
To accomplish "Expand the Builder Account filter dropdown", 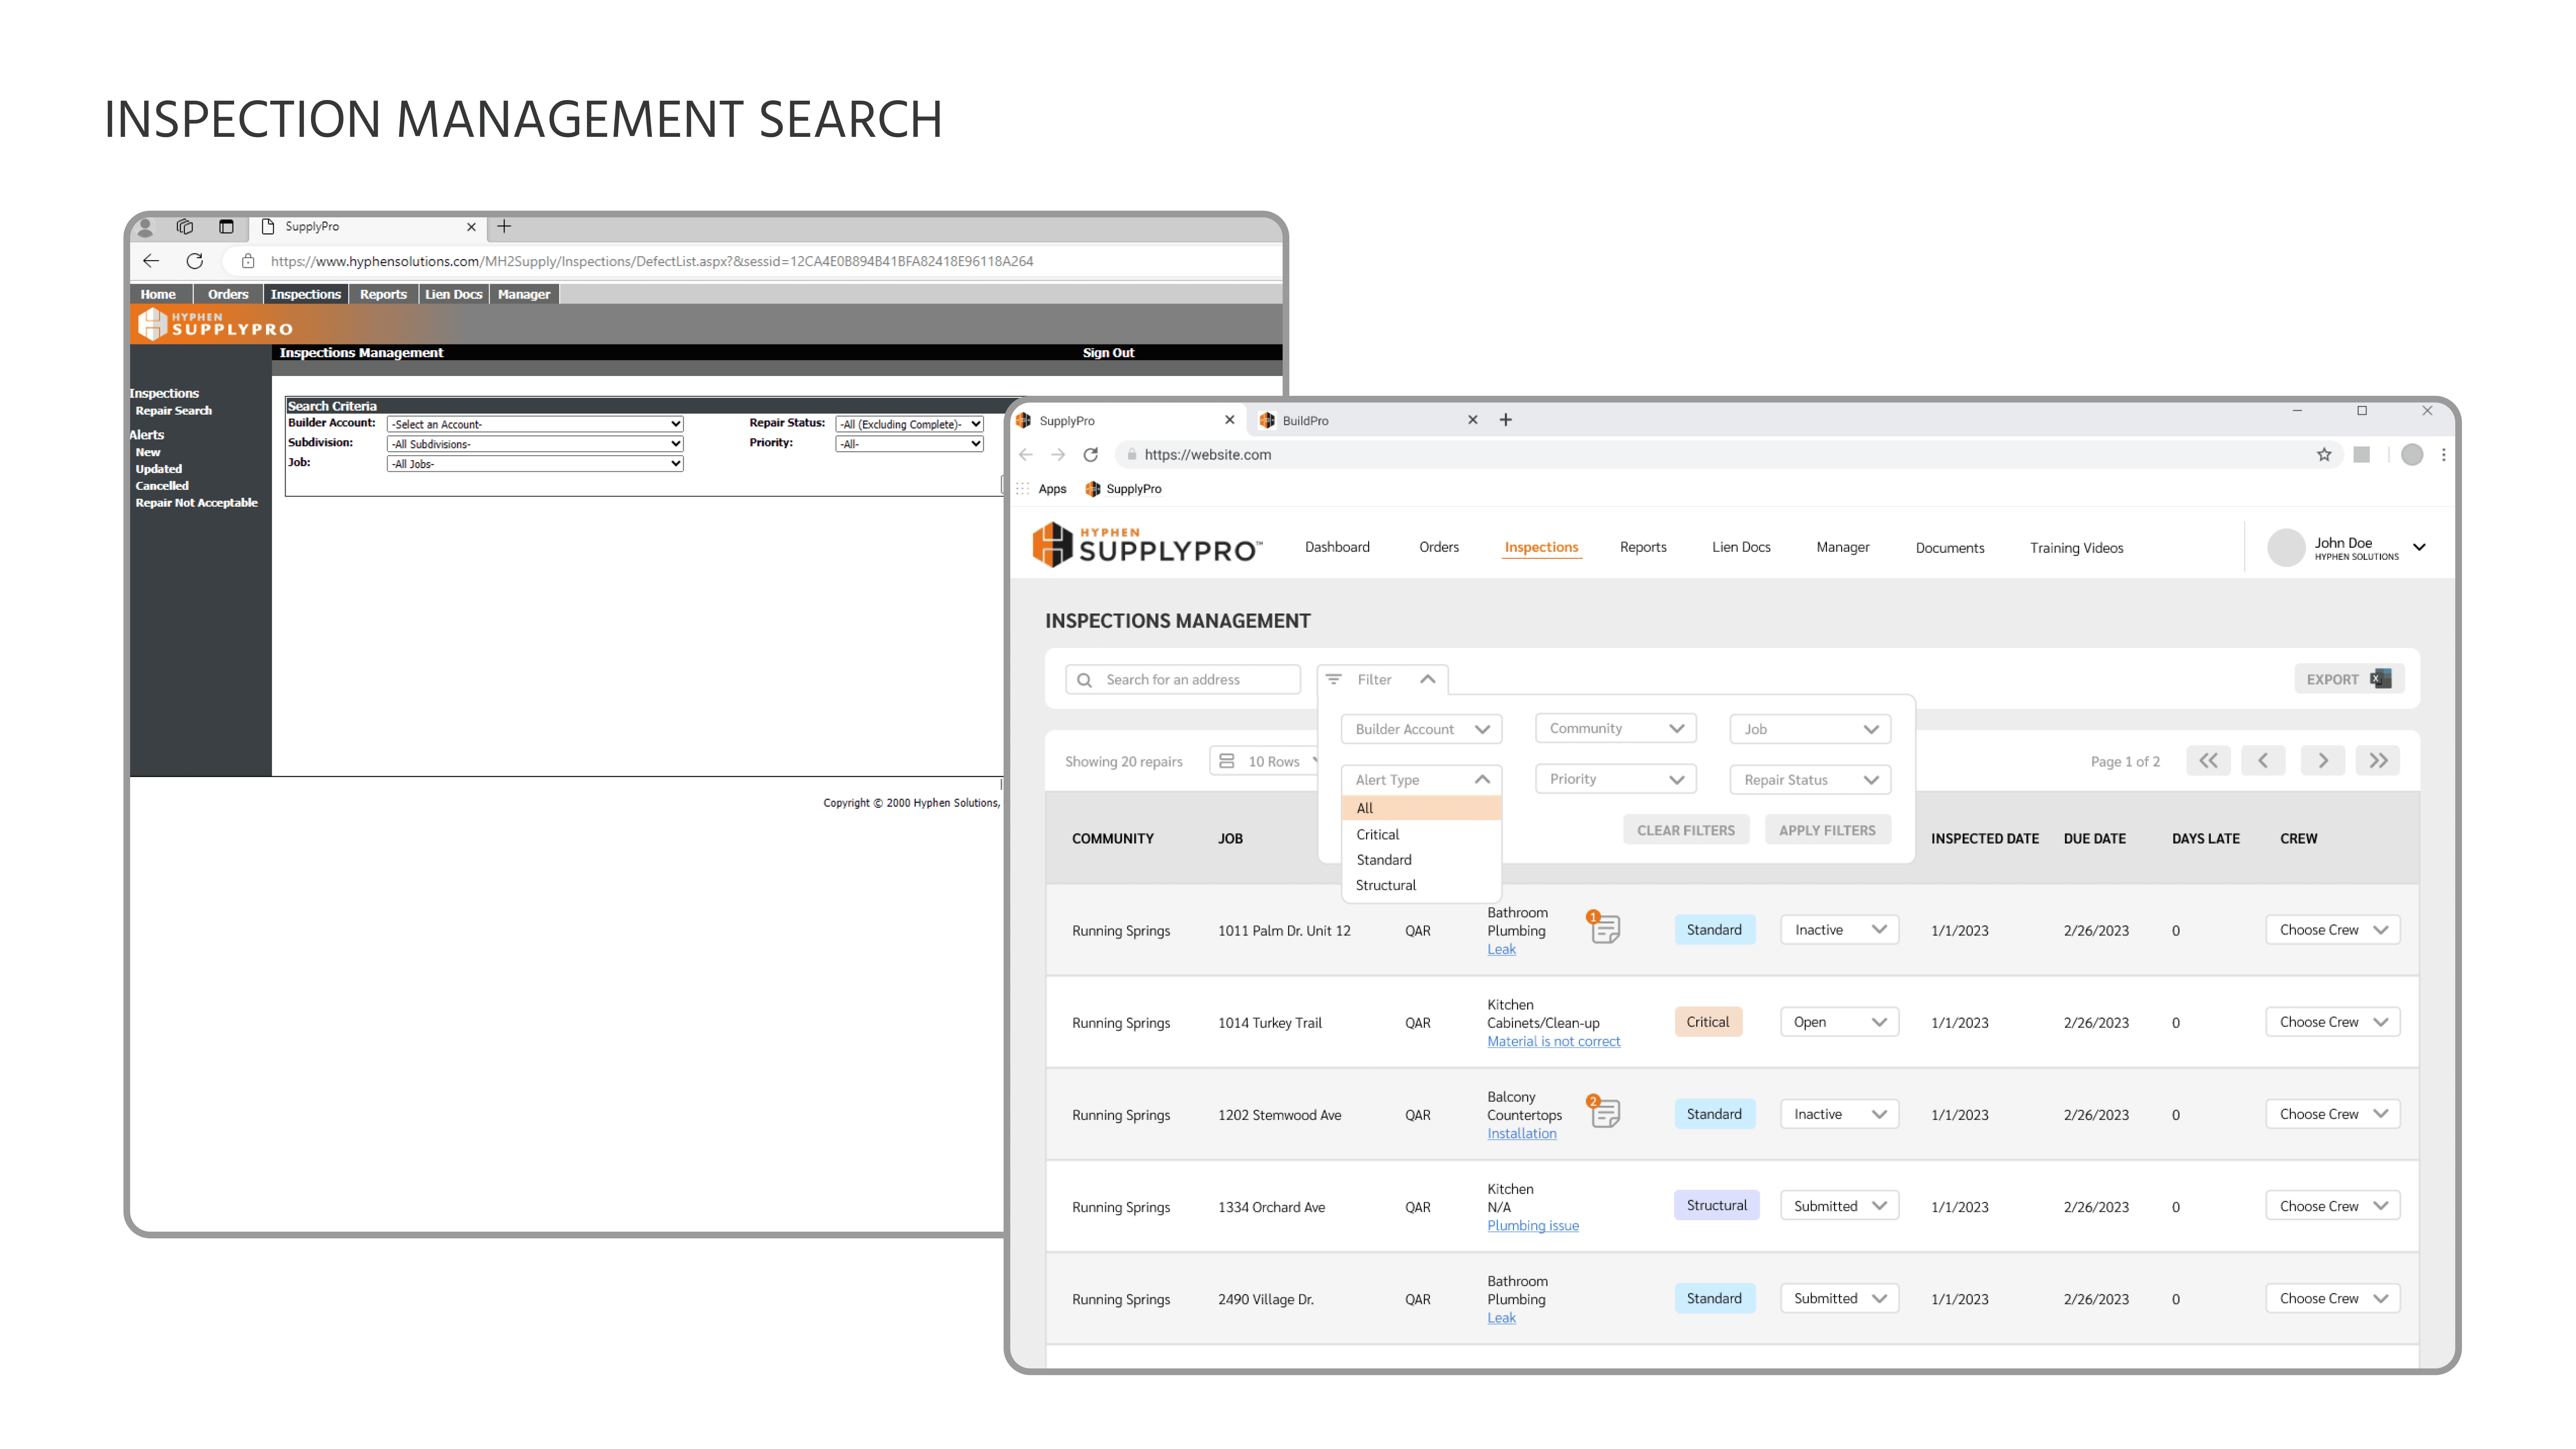I will tap(1421, 729).
